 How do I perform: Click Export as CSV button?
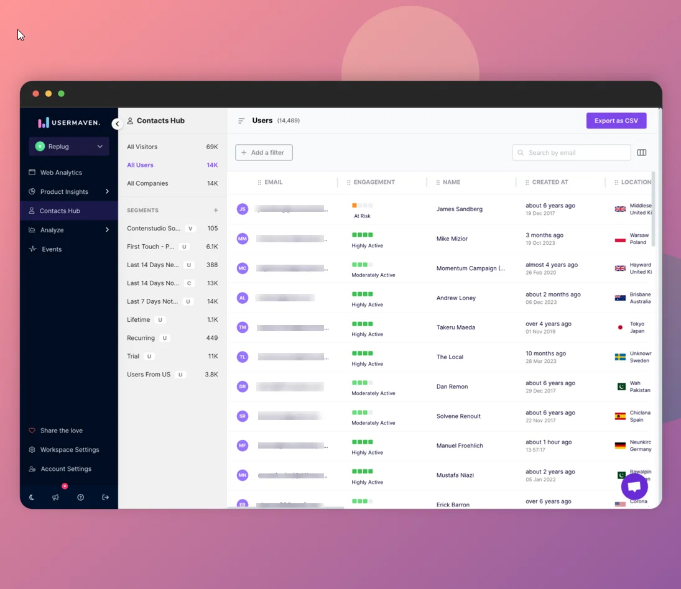pos(616,121)
